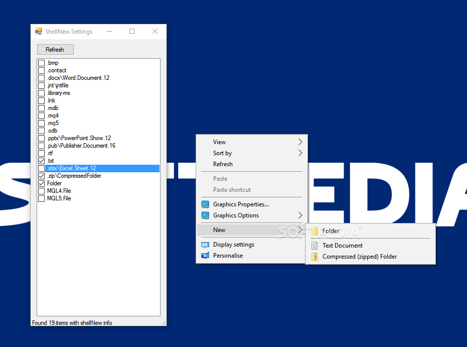Uncheck the Folder checkbox in list
This screenshot has width=467, height=347.
(42, 184)
